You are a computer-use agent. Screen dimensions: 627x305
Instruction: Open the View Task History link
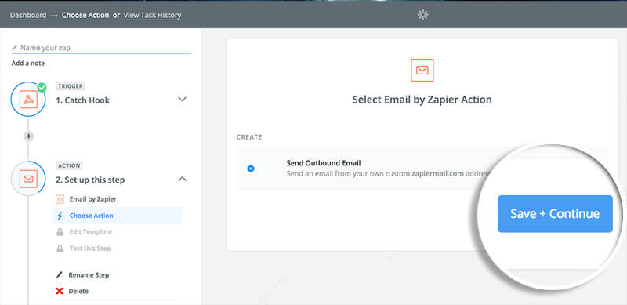coord(152,15)
